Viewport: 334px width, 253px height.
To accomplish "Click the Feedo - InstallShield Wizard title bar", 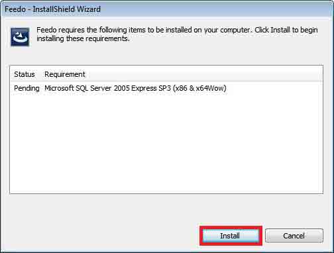I will coord(167,9).
